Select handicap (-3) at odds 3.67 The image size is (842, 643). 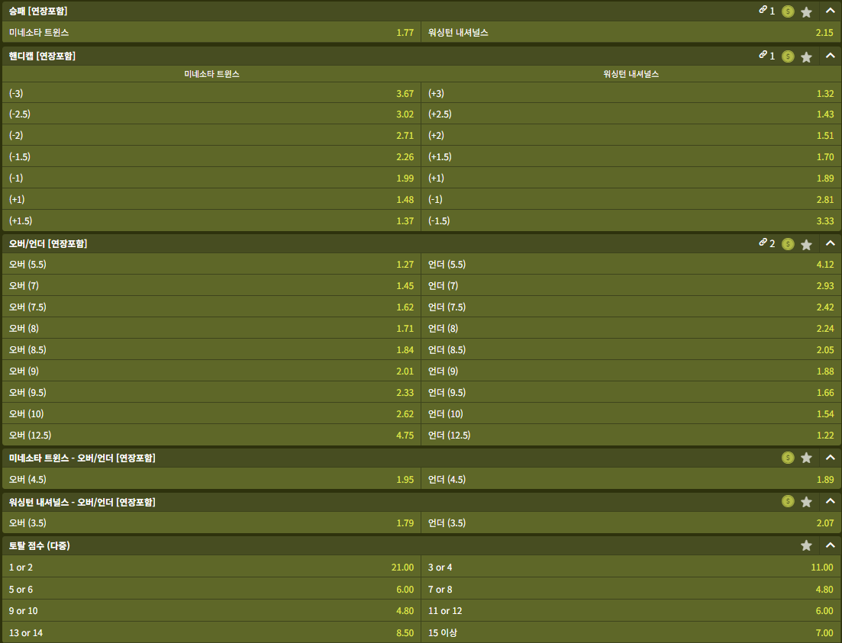point(211,93)
